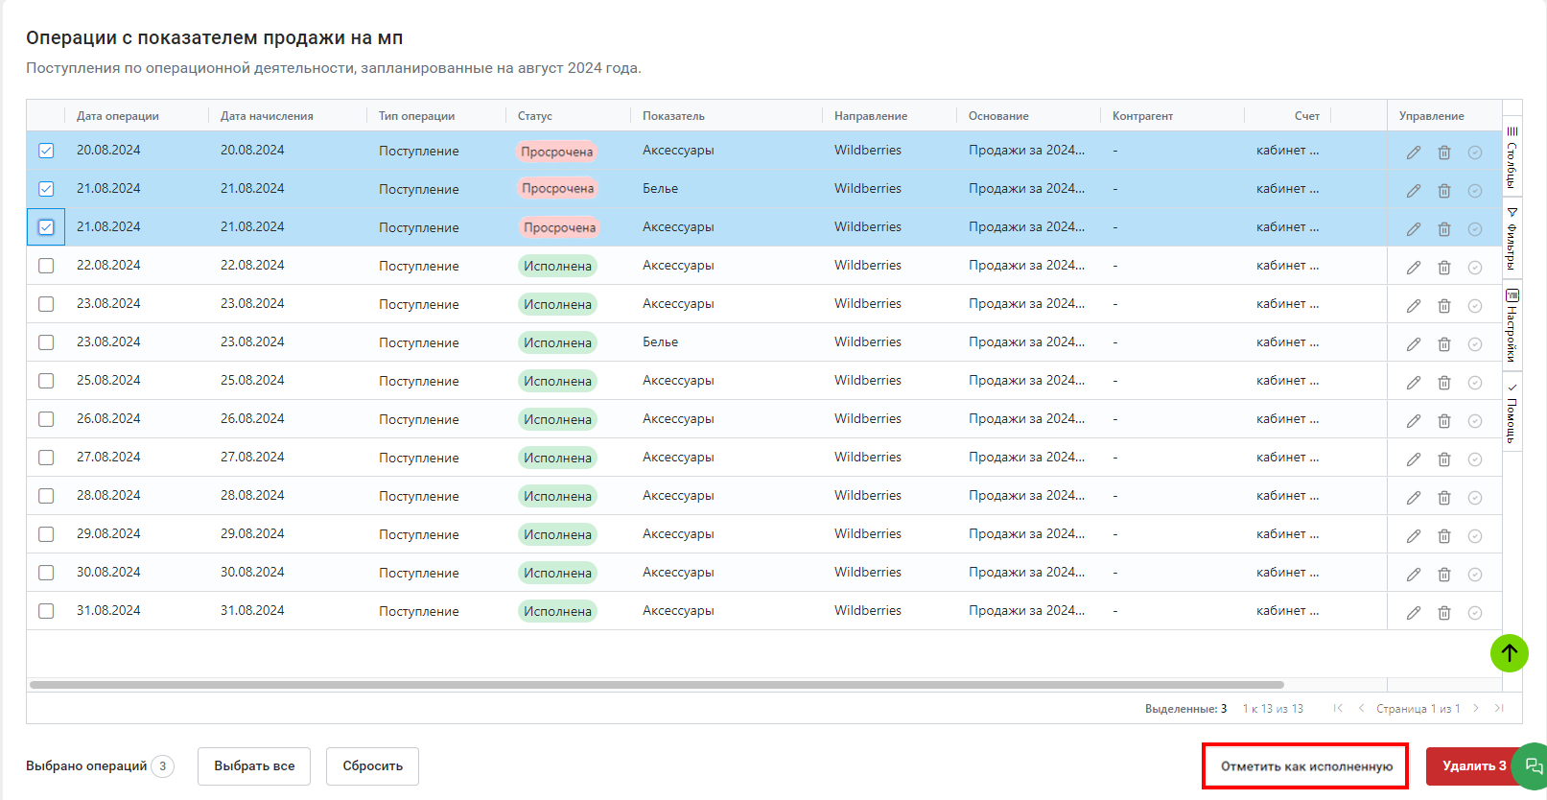Check the 27.08.2024 row checkbox
1547x800 pixels.
(46, 458)
